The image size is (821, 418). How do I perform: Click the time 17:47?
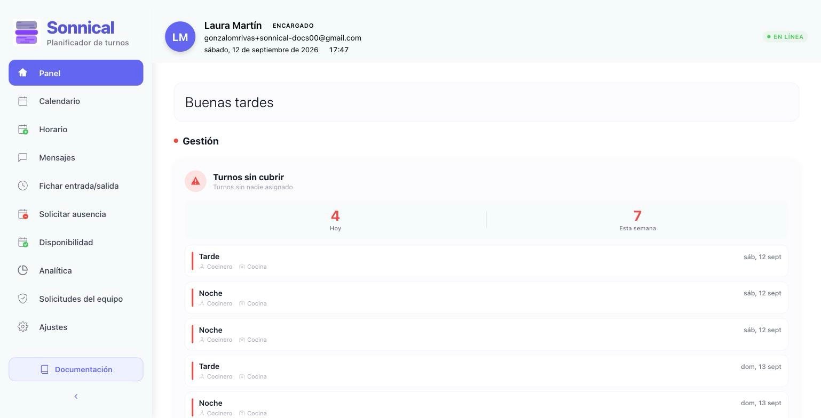point(339,50)
